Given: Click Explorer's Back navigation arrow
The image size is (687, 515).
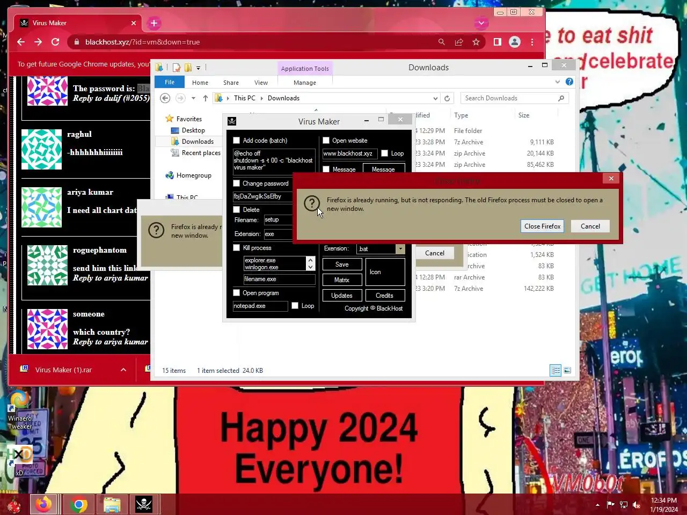Looking at the screenshot, I should (165, 98).
